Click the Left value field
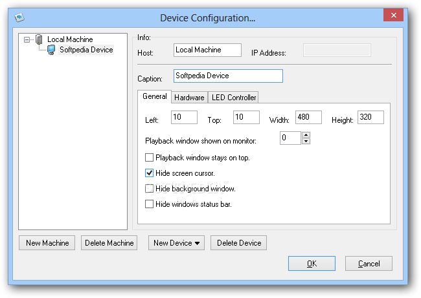Image resolution: width=421 pixels, height=298 pixels. pos(184,118)
